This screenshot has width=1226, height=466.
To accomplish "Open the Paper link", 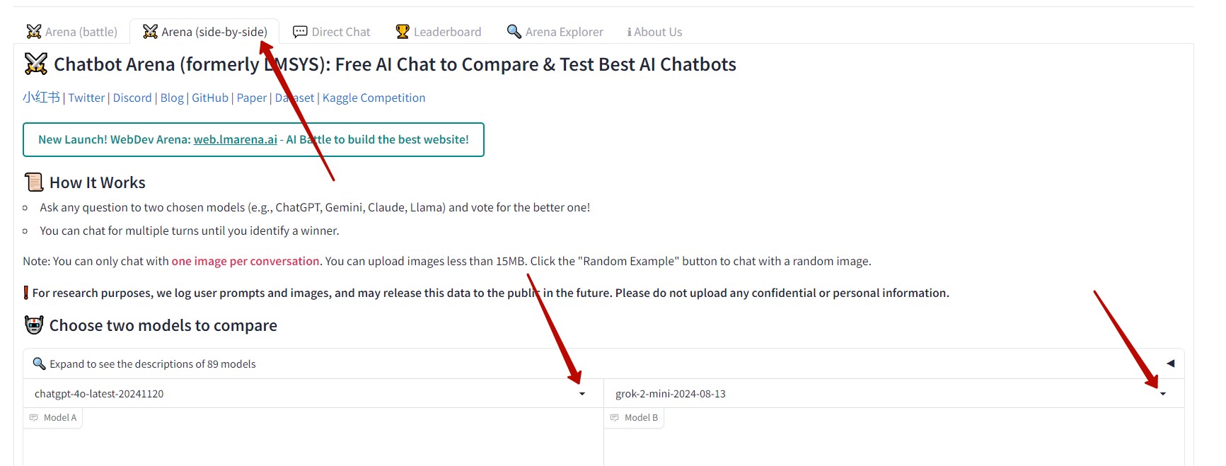I will [252, 98].
